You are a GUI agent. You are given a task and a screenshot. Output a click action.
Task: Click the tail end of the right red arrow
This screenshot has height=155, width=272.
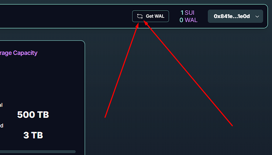pos(232,126)
